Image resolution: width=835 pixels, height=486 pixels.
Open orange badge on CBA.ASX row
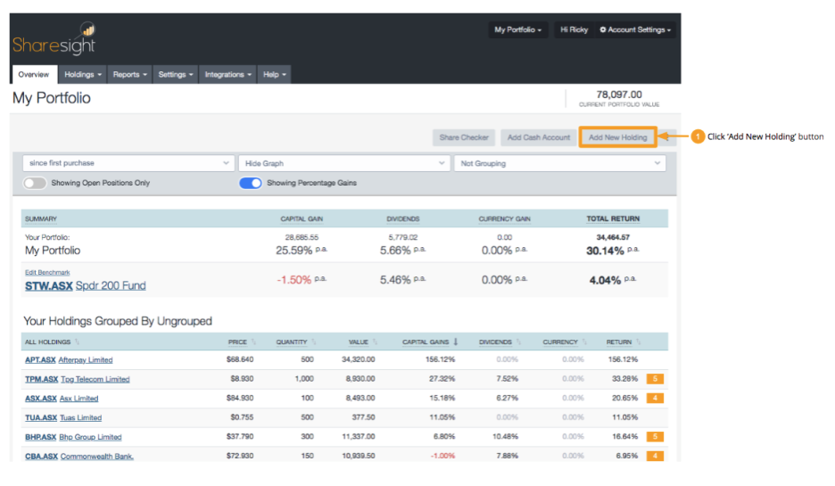pyautogui.click(x=655, y=456)
